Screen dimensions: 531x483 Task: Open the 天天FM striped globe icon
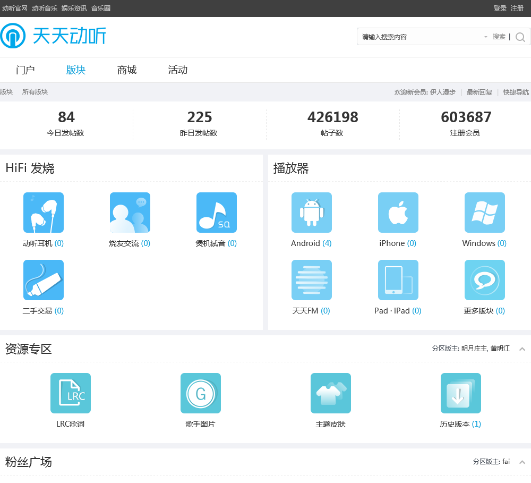312,280
